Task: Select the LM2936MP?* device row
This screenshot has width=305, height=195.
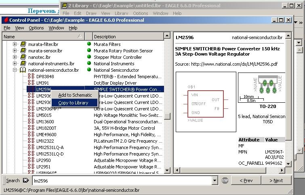Action: coord(95,109)
